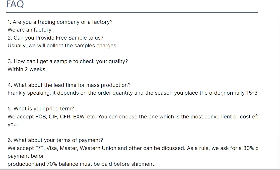Click the 'Within 2 weeks.' answer
The image size is (280, 170).
point(27,69)
